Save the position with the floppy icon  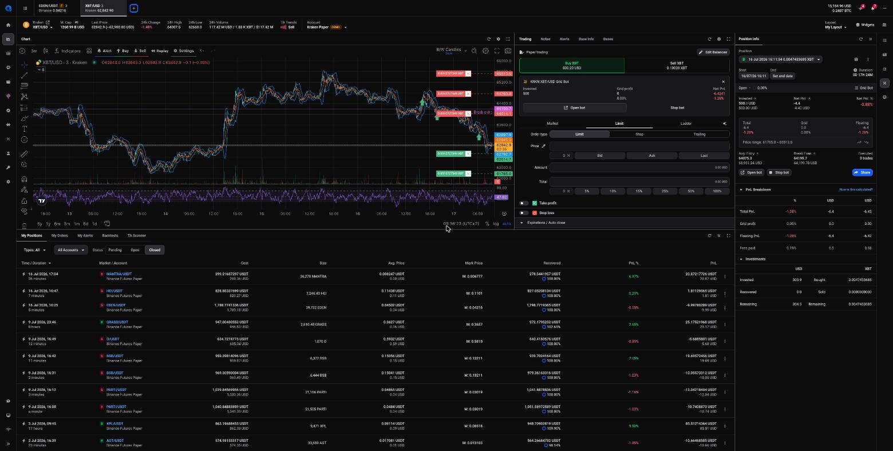pos(856,60)
